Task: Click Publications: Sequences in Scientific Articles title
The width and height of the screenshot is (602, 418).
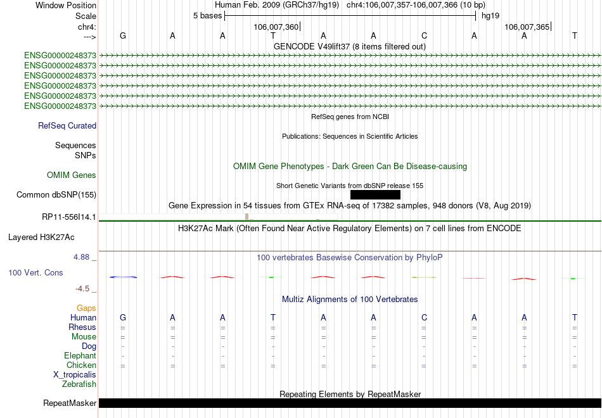Action: 350,136
